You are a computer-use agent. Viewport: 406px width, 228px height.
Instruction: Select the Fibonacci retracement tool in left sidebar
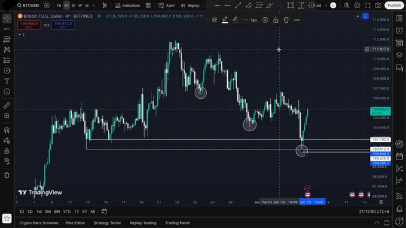coord(7,39)
